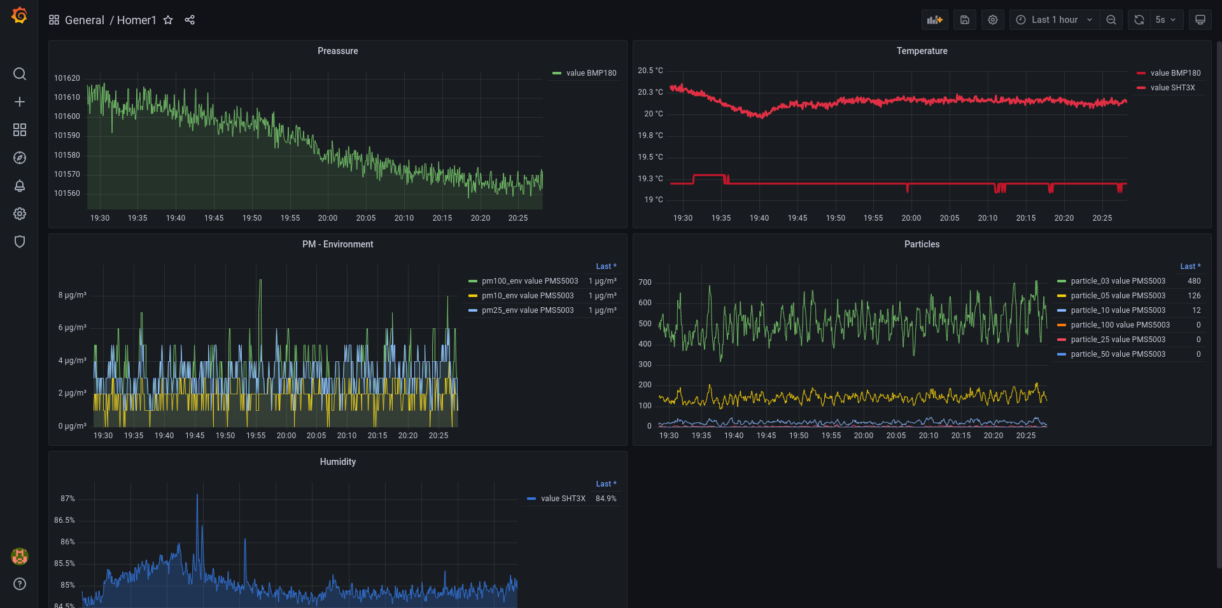Open the Last 1 hour time picker
Screen dimensions: 1222x608
coord(1055,20)
